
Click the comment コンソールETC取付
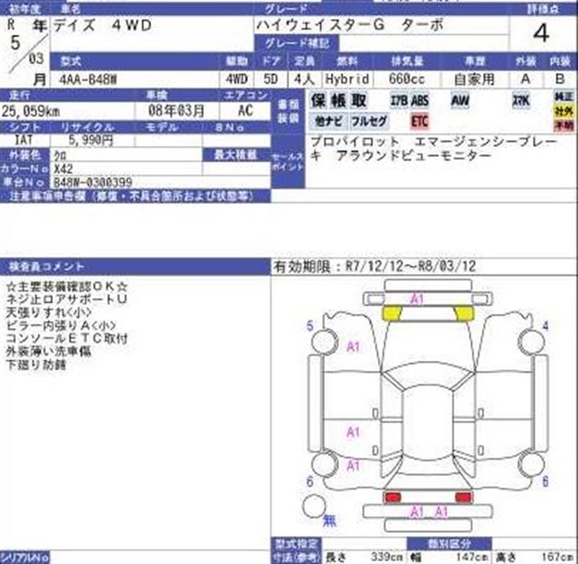tap(66, 338)
